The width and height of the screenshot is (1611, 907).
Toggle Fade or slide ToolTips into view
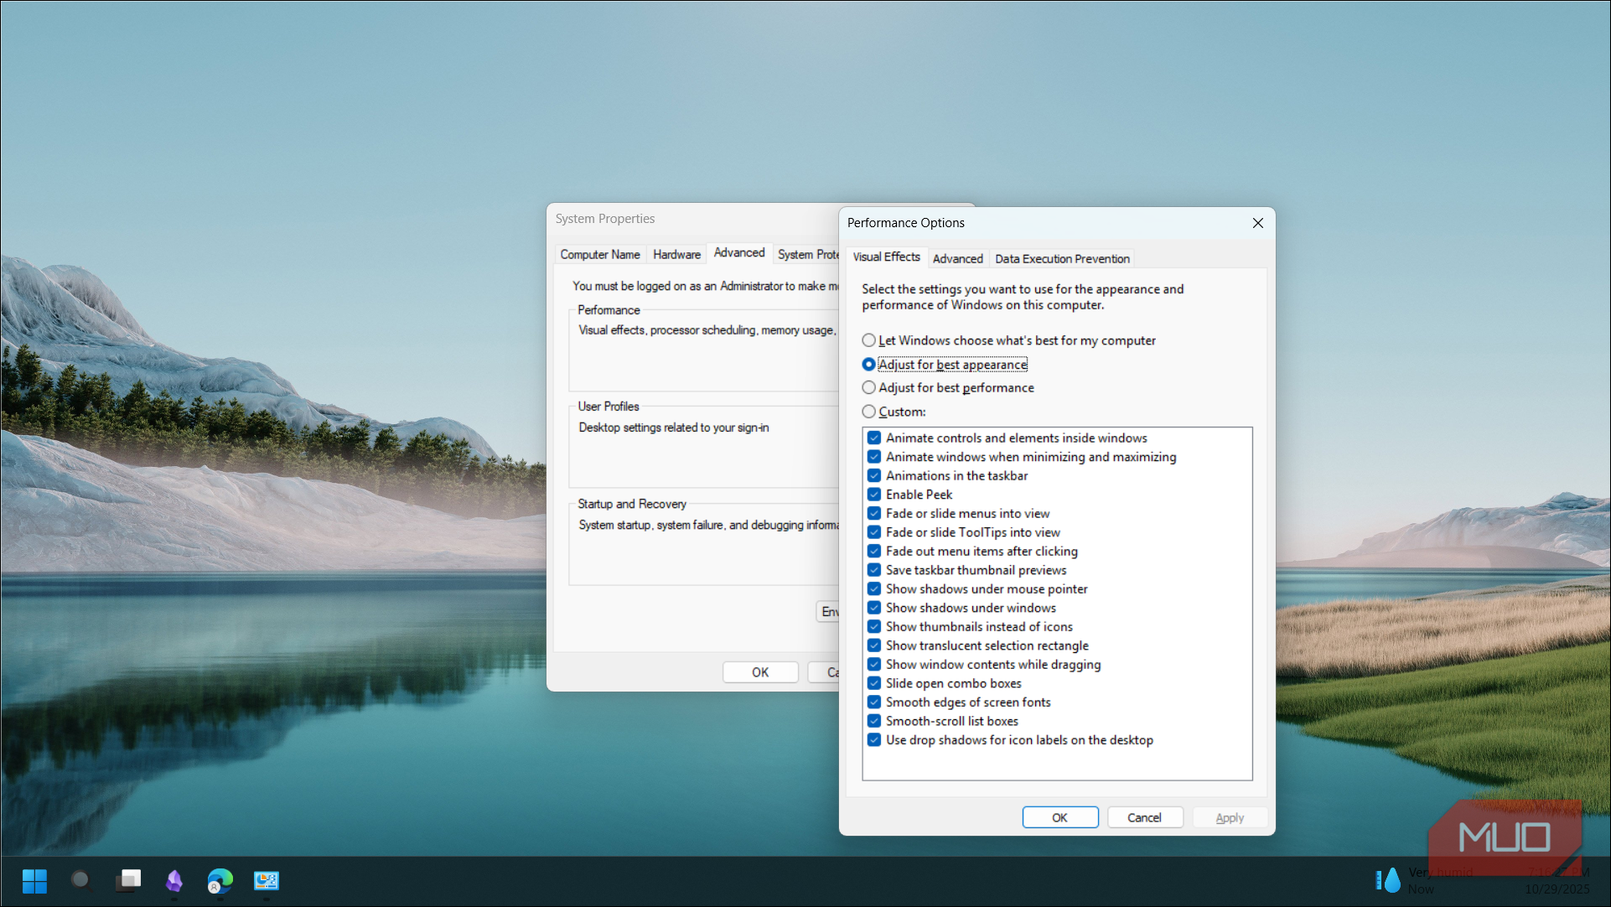pos(874,532)
